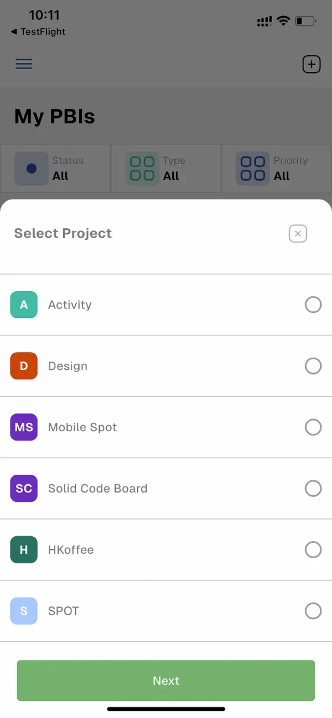Select the radio button next to Activity
332x718 pixels.
click(313, 305)
